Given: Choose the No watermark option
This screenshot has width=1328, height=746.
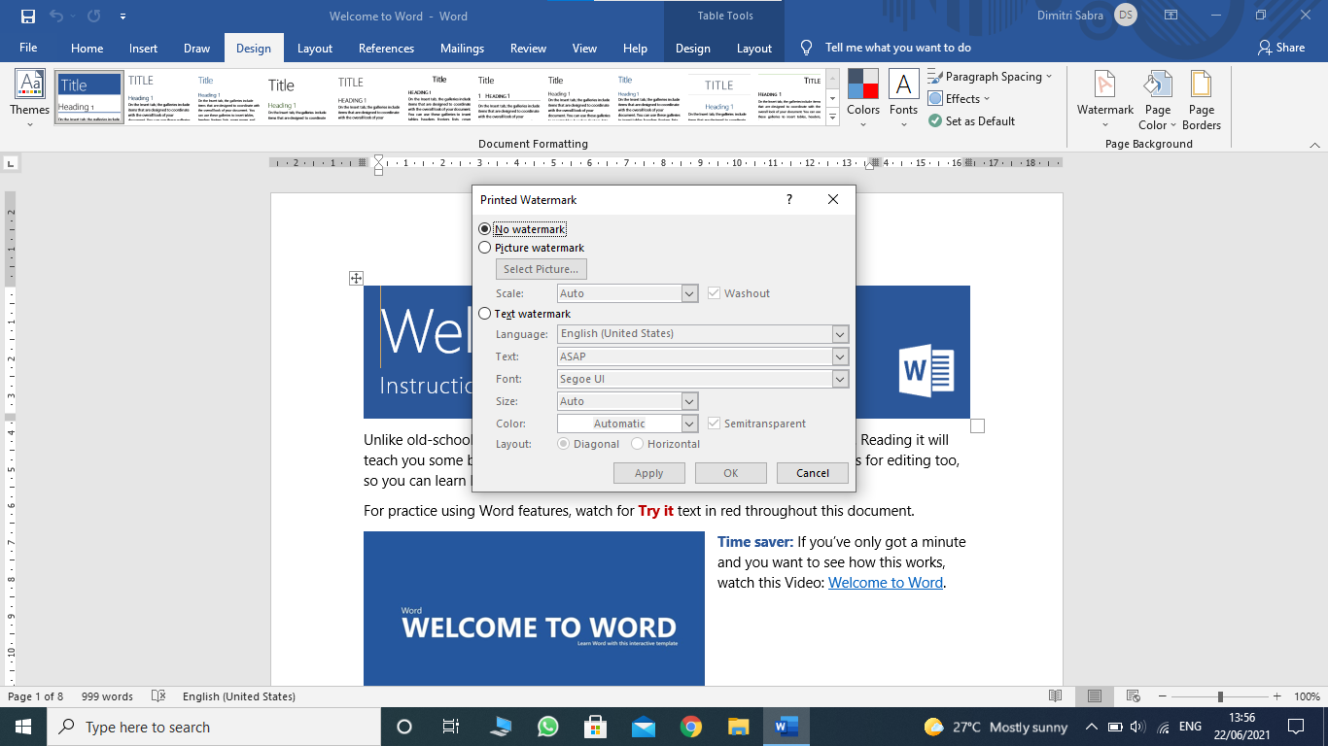Looking at the screenshot, I should pyautogui.click(x=485, y=229).
